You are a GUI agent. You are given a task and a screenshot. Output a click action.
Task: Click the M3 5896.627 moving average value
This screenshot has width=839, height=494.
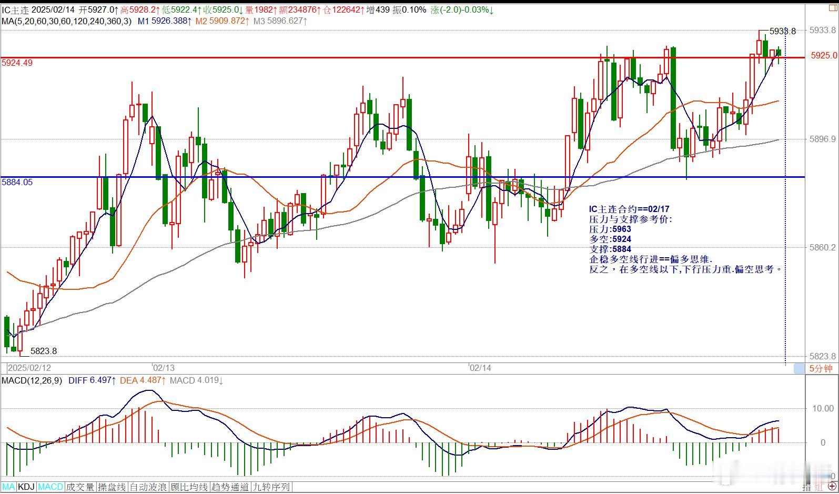point(280,21)
